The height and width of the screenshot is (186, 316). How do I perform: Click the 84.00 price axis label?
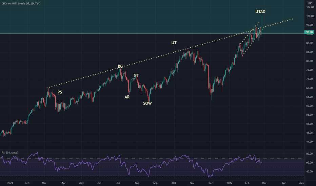pyautogui.click(x=310, y=52)
